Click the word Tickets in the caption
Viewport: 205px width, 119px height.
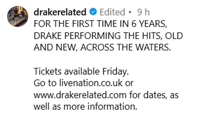pos(48,71)
